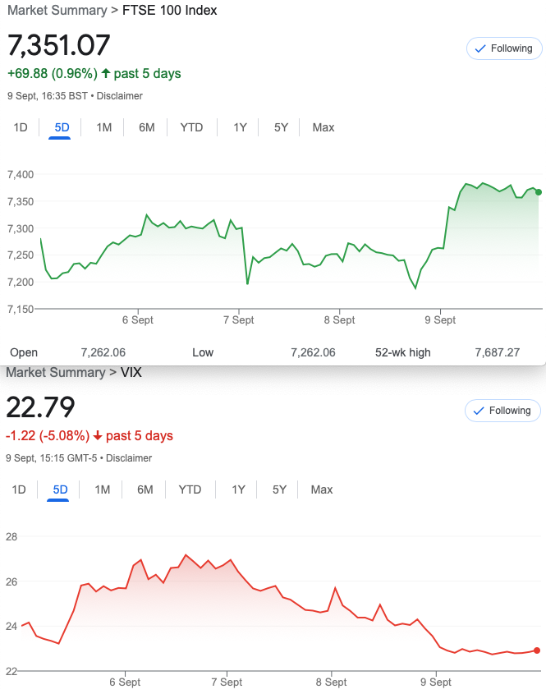Click the green endpoint dot on FTSE chart
The image size is (546, 694).
pyautogui.click(x=539, y=192)
